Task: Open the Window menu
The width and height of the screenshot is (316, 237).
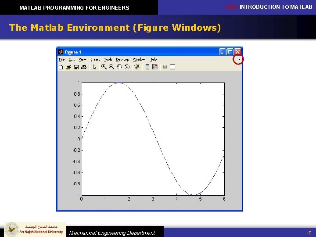Action: [x=139, y=59]
